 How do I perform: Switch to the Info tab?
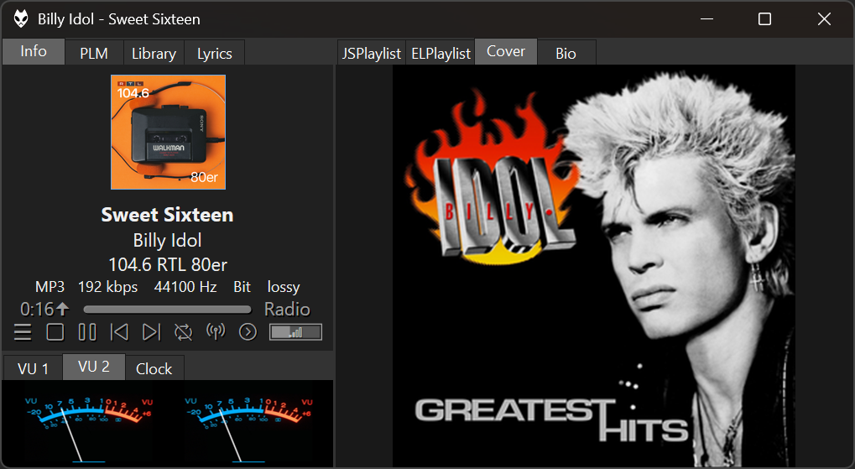coord(34,51)
